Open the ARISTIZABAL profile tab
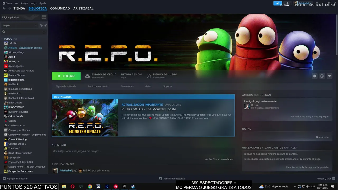338x190 pixels. 83,8
